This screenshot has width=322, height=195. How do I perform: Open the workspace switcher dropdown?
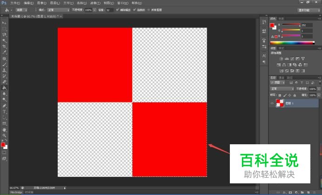309,10
